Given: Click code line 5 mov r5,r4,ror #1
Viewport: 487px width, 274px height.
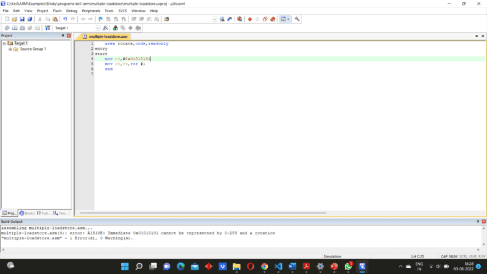Looking at the screenshot, I should pos(125,64).
